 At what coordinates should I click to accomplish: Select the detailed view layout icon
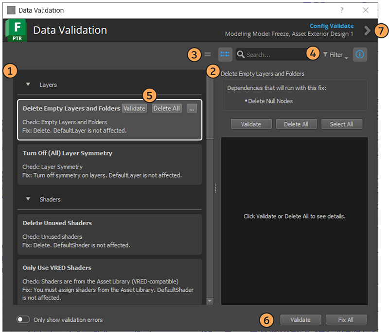point(225,55)
